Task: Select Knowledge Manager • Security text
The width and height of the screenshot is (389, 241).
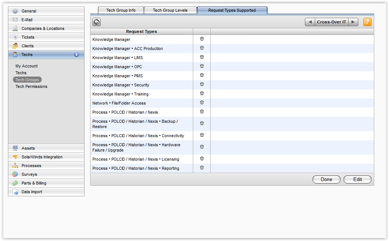Action: [121, 85]
